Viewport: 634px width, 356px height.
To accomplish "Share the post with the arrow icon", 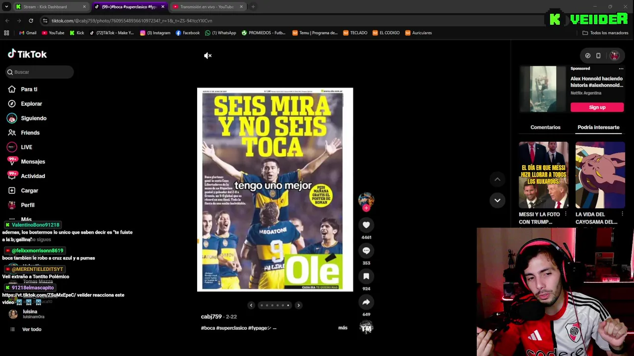I will click(x=366, y=302).
